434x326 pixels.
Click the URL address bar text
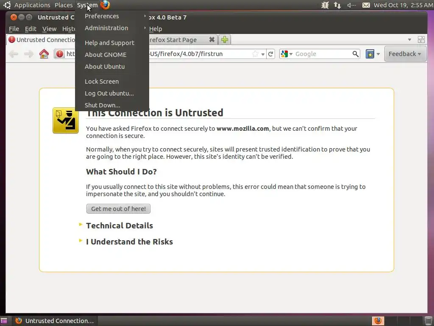click(186, 54)
